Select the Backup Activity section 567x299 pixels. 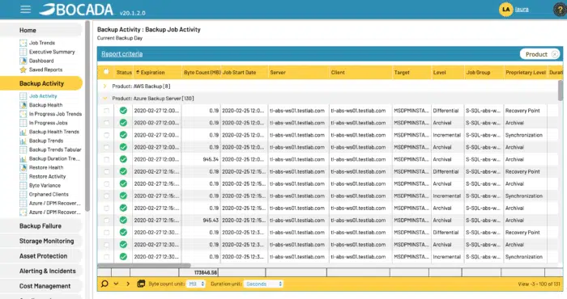click(x=40, y=83)
